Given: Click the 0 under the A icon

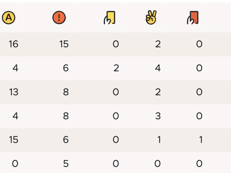Looking at the screenshot, I should click(x=15, y=164).
